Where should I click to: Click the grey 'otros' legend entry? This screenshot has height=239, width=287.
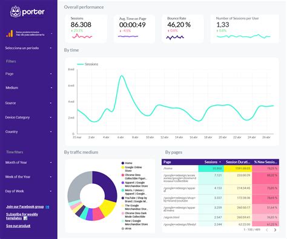[127, 229]
